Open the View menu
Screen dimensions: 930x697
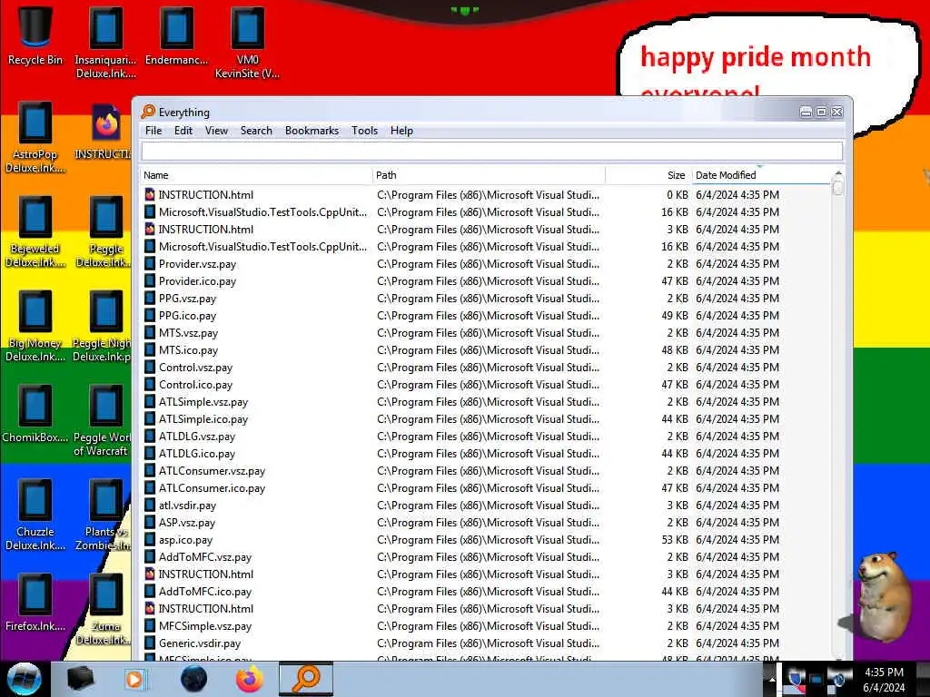point(216,131)
